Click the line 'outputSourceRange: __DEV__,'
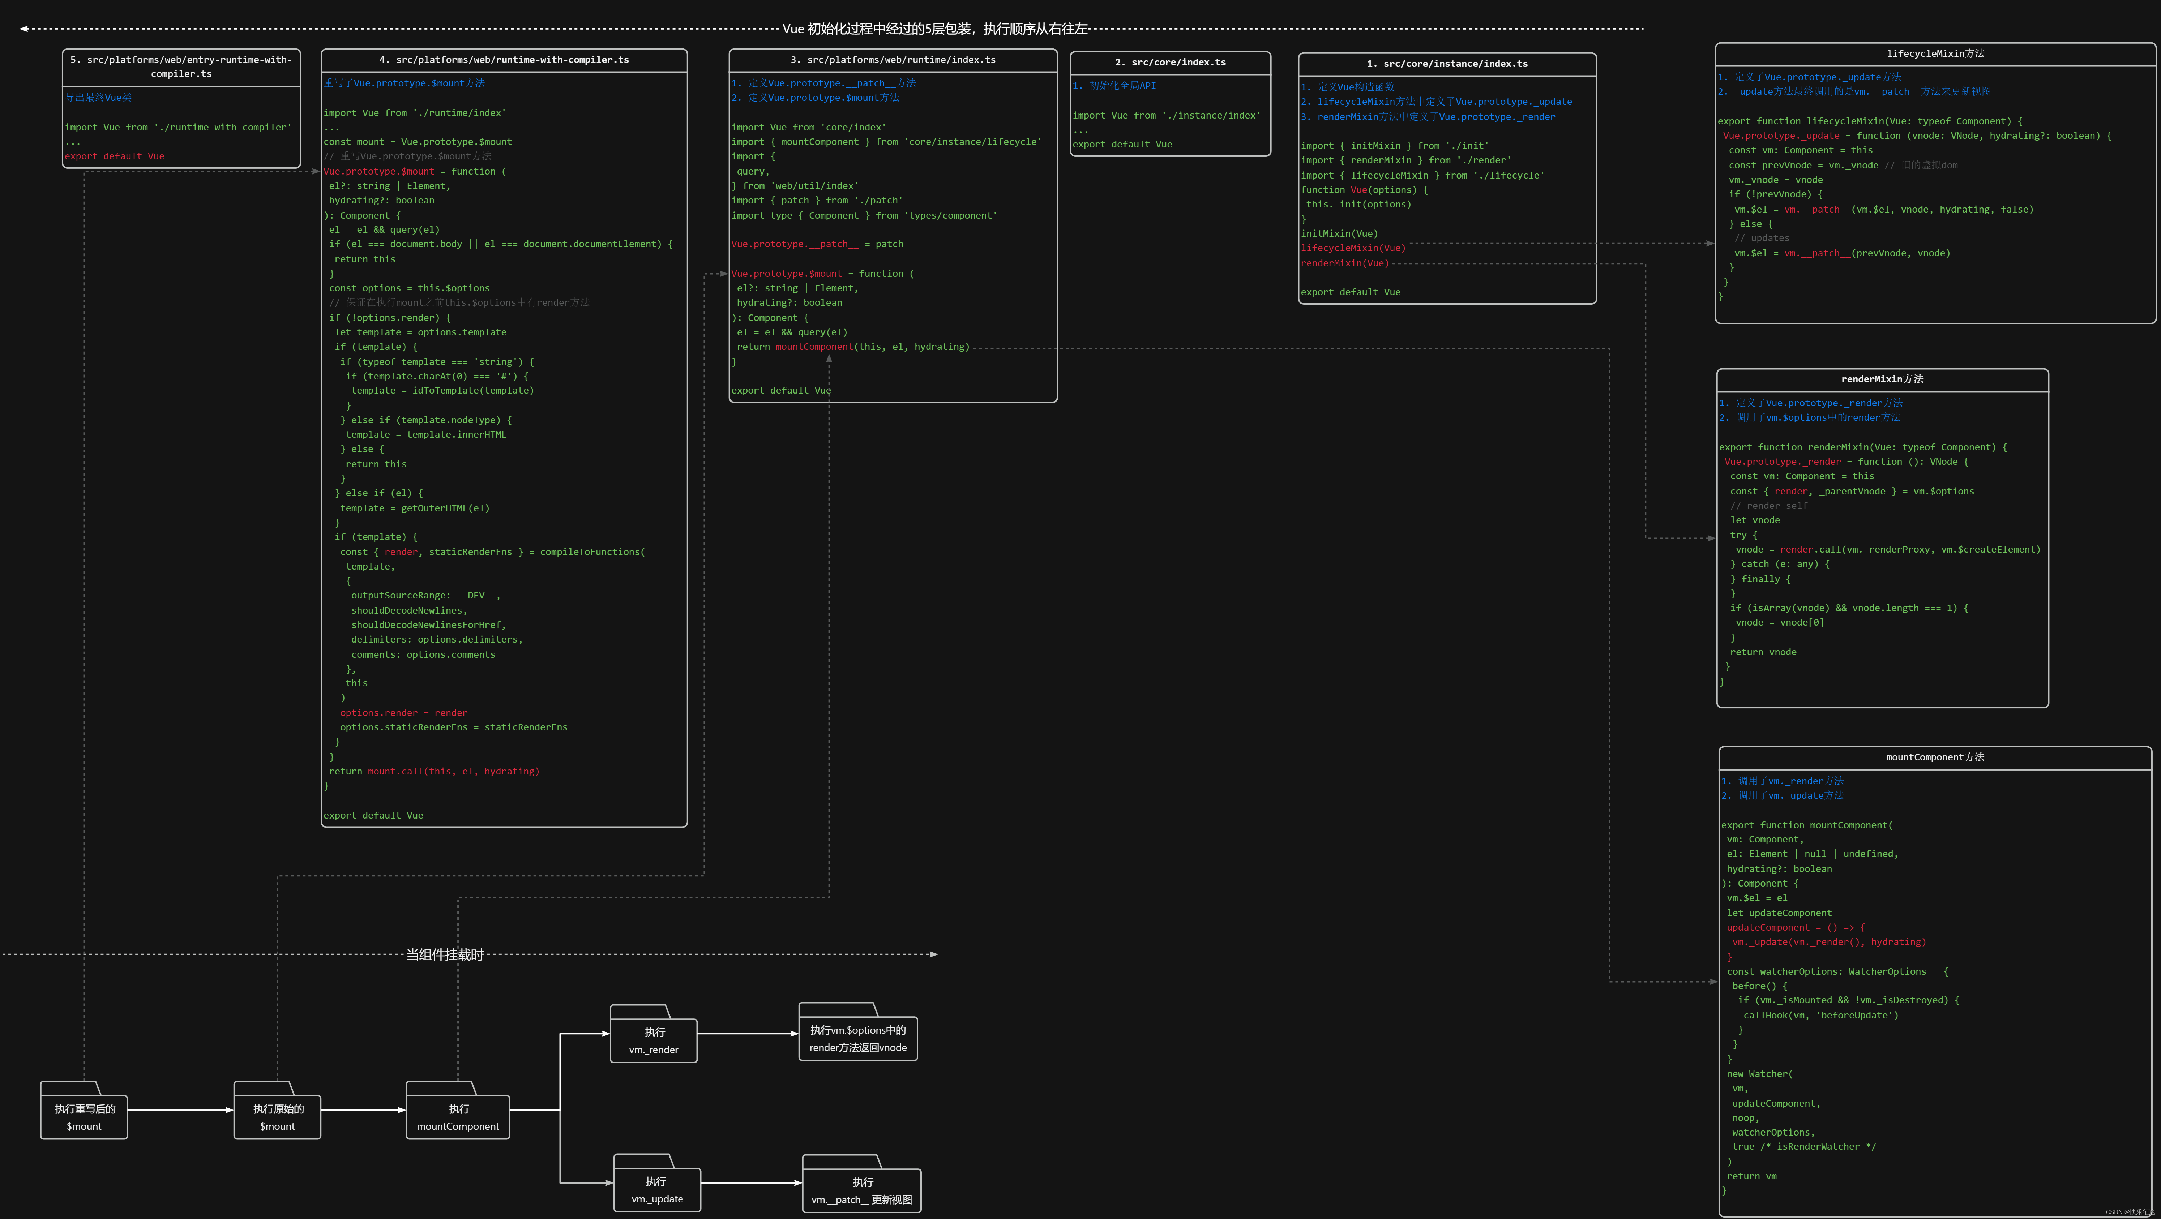 (x=425, y=596)
